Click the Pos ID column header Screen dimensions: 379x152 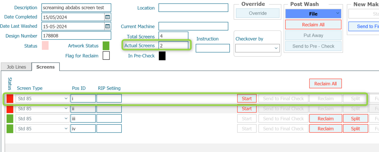tap(79, 88)
